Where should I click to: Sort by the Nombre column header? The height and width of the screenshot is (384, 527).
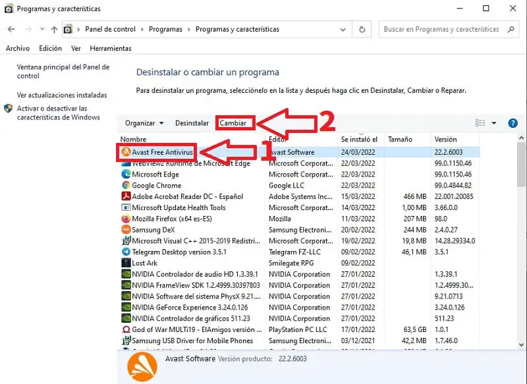click(133, 139)
